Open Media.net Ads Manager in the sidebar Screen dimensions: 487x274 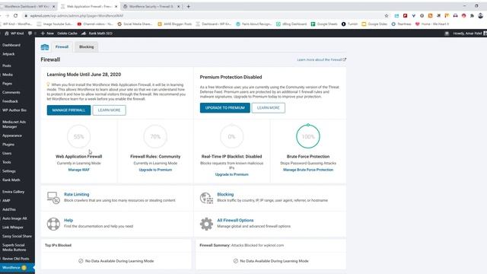(x=14, y=124)
